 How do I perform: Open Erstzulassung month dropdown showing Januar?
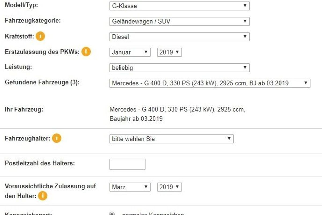click(130, 52)
